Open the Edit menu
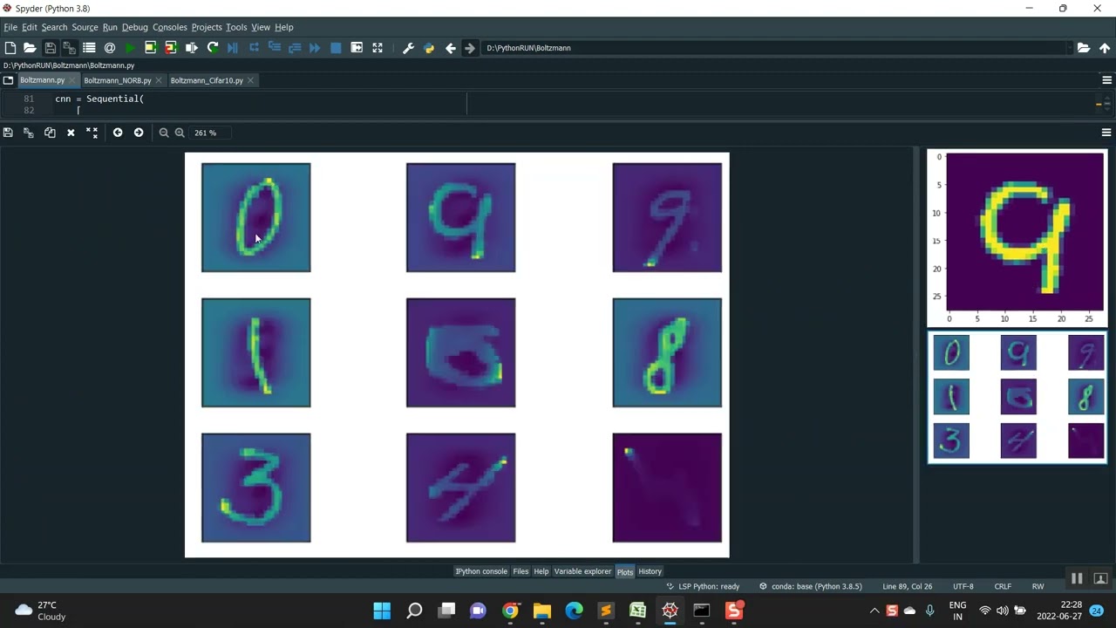 (x=29, y=27)
